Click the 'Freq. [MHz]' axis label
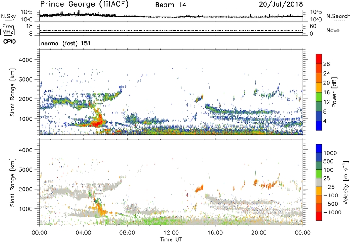Screen dimensions: 350x242 point(8,29)
